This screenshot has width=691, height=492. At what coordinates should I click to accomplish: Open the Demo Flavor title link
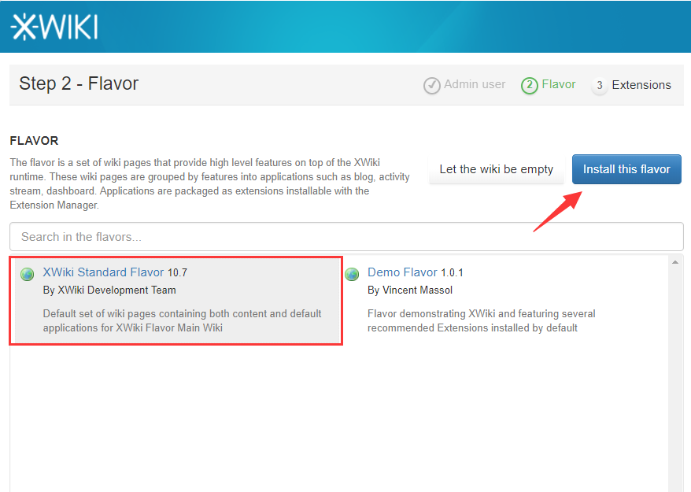point(402,272)
